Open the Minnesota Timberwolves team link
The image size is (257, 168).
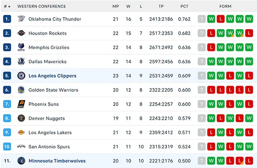[57, 161]
